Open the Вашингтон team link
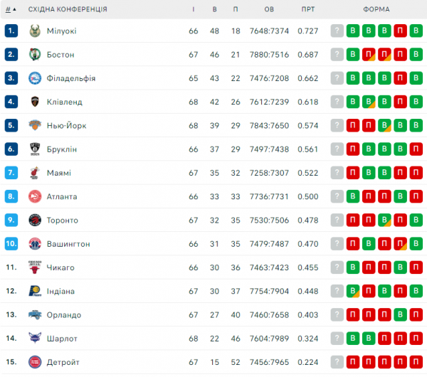The height and width of the screenshot is (377, 427). click(x=69, y=244)
